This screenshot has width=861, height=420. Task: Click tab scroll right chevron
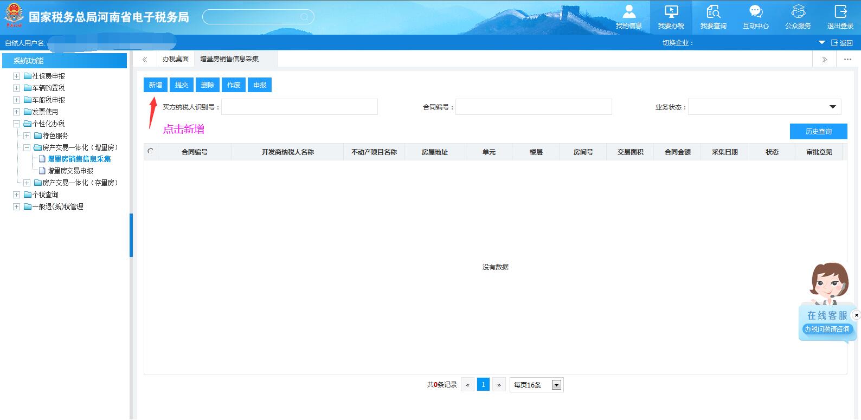click(825, 60)
